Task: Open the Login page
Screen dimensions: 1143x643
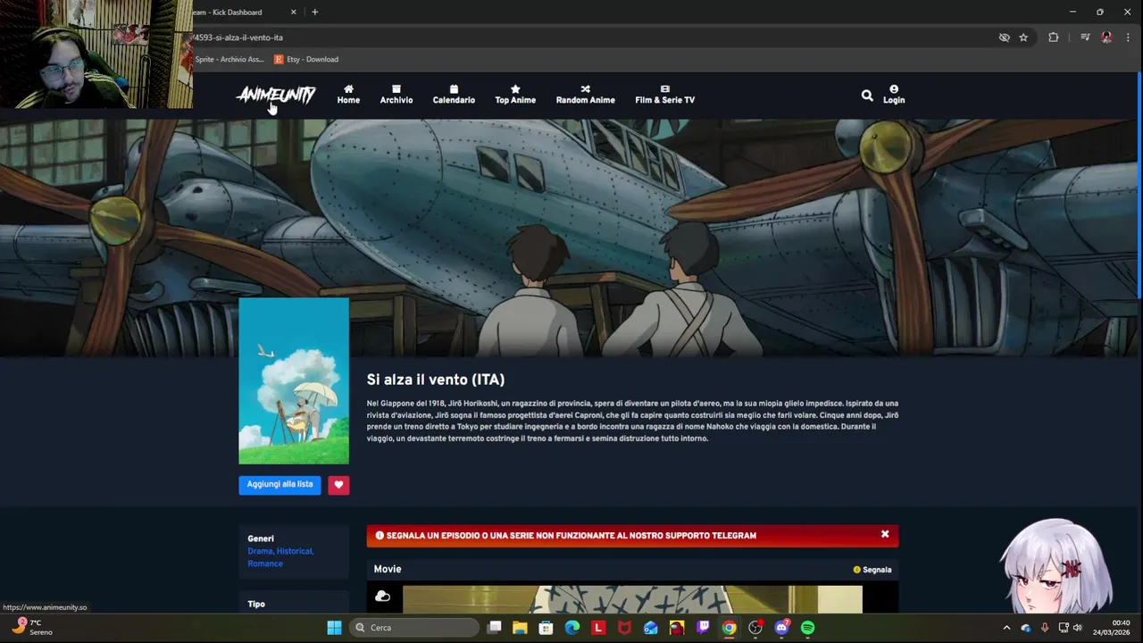Action: coord(894,95)
